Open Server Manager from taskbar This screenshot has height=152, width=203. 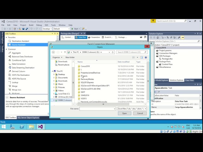[x=12, y=127]
